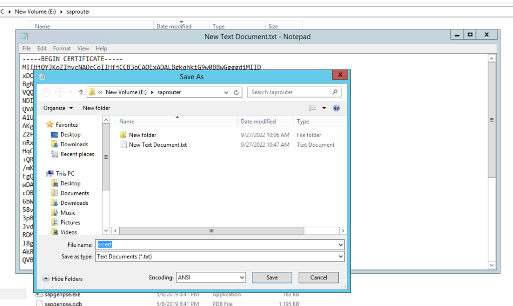Viewport: 513px width, 306px height.
Task: Open the Save As dialog help icon
Action: point(336,108)
